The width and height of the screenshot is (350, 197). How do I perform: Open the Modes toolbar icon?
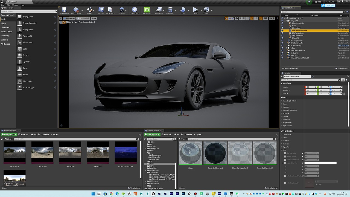coord(89,10)
